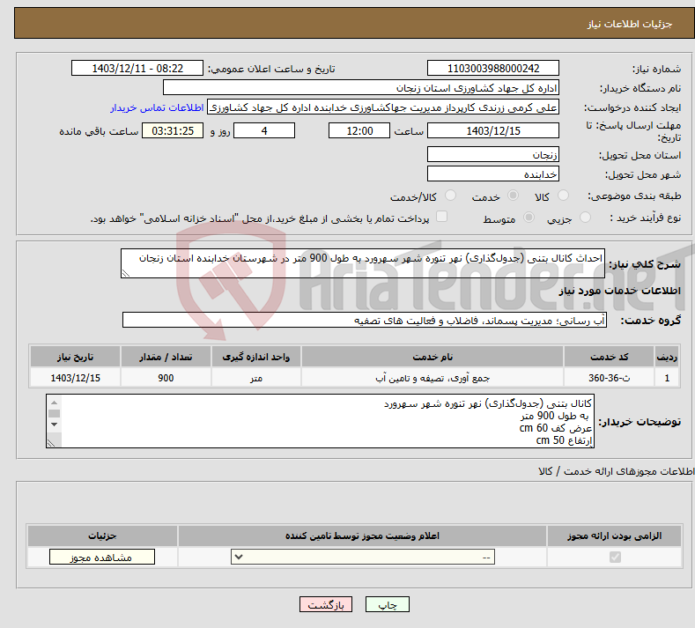Select the خدمت radio button
695x628 pixels.
513,196
